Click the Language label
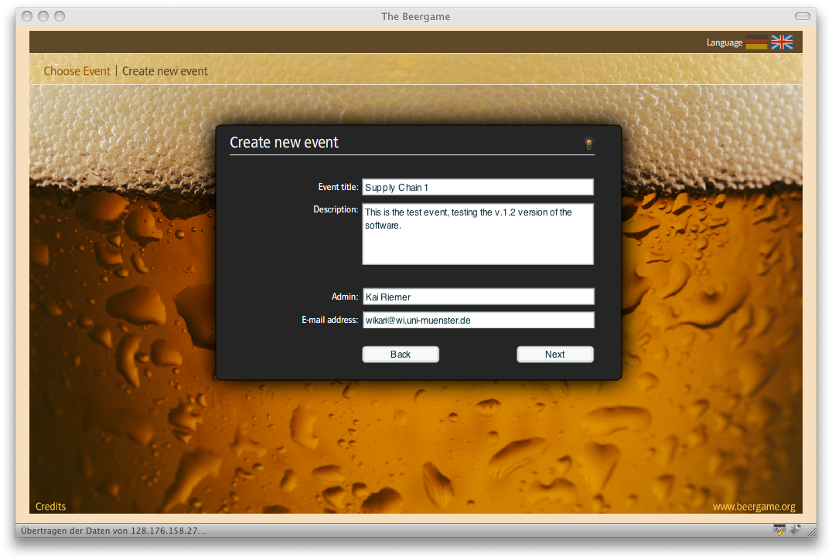 click(725, 42)
